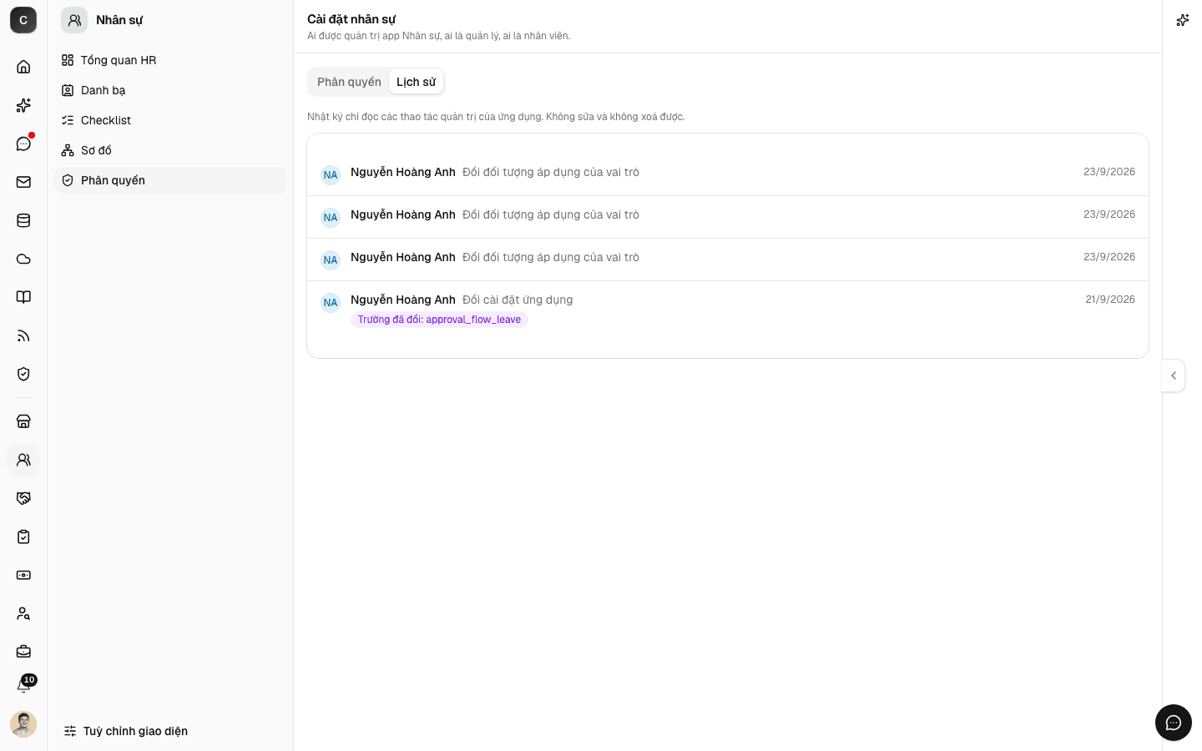Open the briefcase icon in left rail
This screenshot has width=1202, height=751.
23,652
